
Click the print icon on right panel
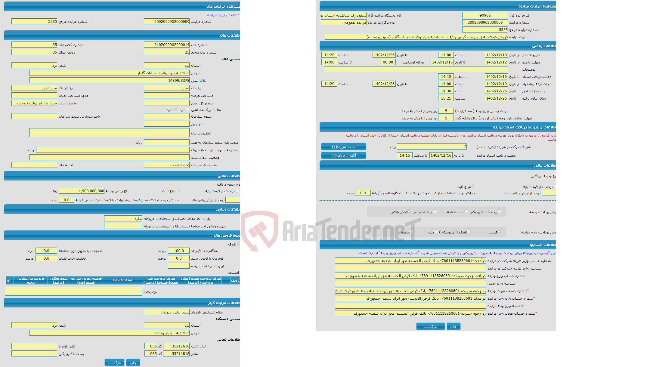tap(455, 327)
